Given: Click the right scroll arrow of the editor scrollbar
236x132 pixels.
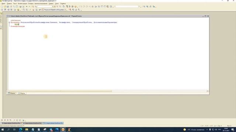Looking at the screenshot, I should click(208, 91).
